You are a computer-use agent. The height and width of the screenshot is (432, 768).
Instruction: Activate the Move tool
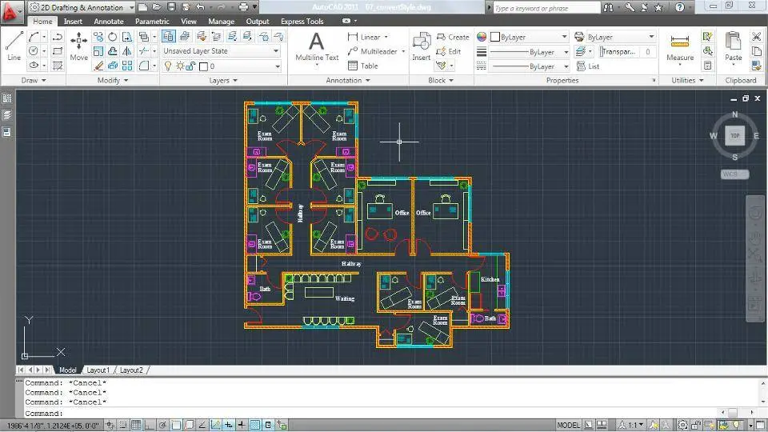[x=78, y=46]
